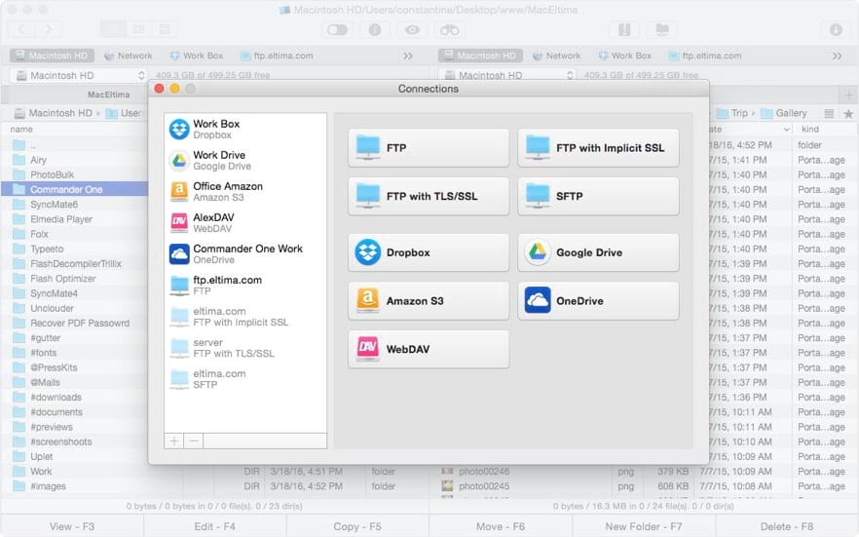Click Macintosh HD breadcrumb in left panel
This screenshot has width=859, height=537.
tap(54, 113)
